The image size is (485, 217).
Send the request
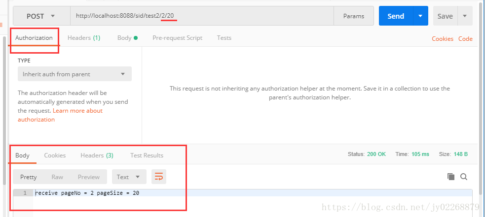pyautogui.click(x=396, y=16)
